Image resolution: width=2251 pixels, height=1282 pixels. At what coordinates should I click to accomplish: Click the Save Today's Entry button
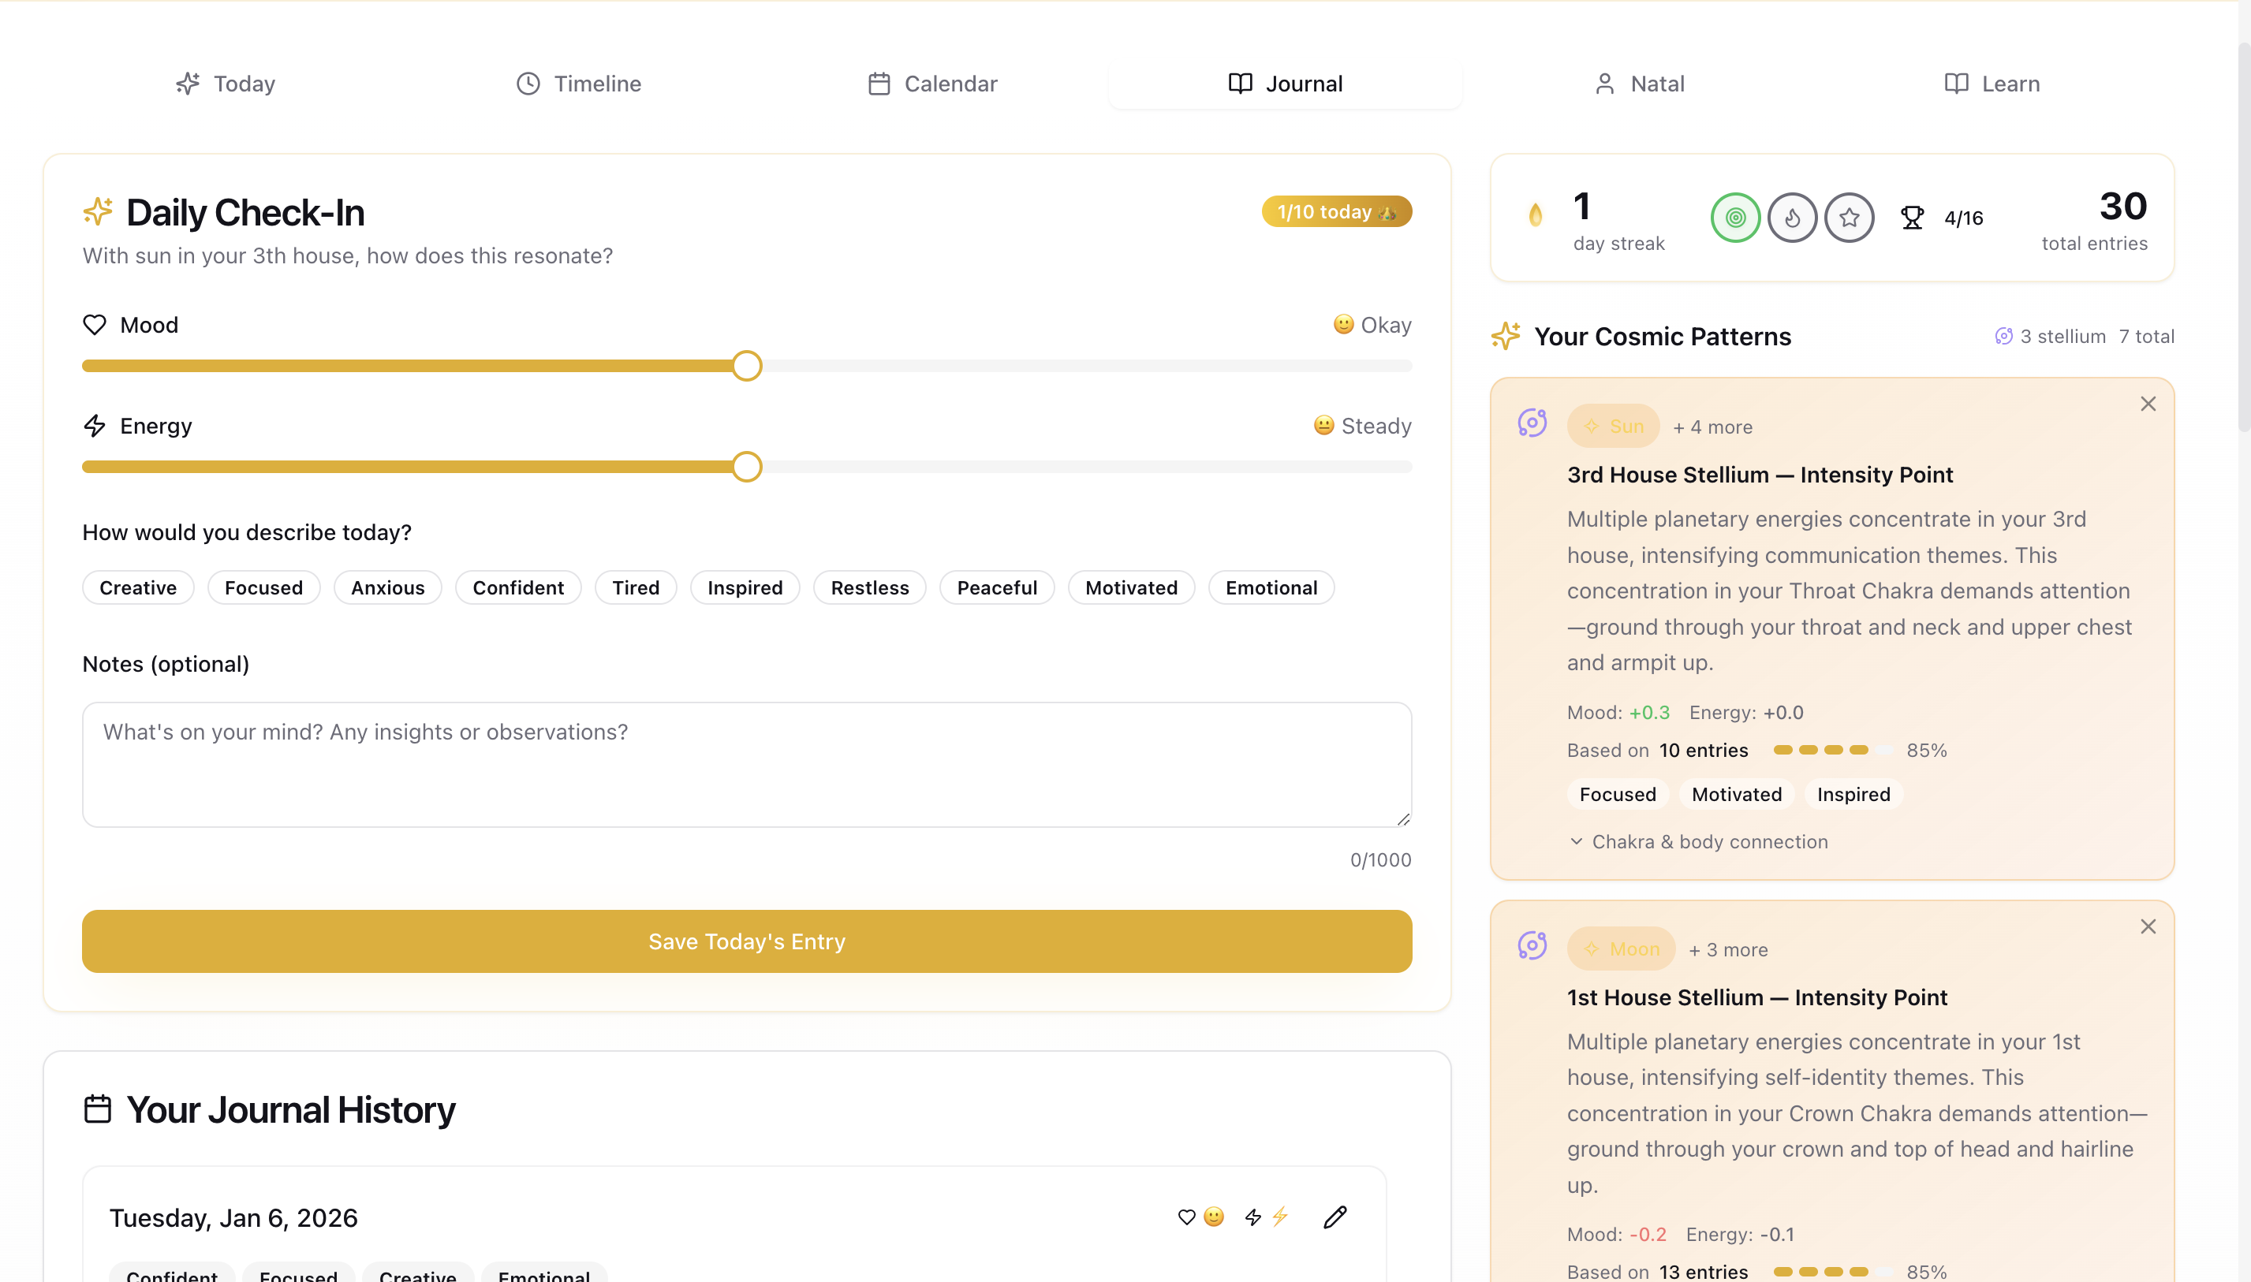[746, 941]
